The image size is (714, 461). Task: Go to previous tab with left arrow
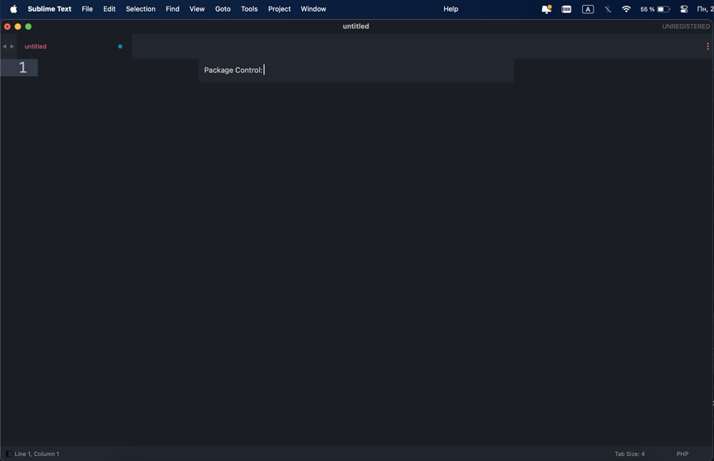point(4,46)
